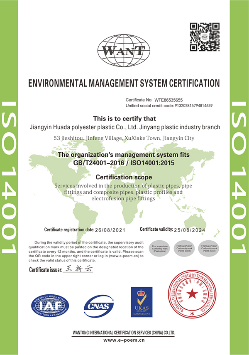
Task: Click the rightmost First supervision conformity mark oval
Action: pos(209,248)
